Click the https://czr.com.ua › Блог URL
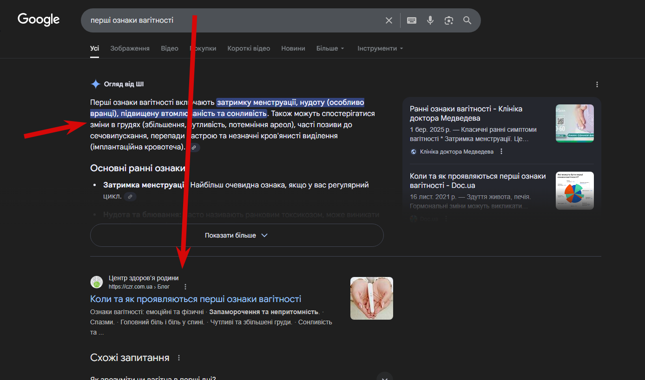 tap(139, 287)
